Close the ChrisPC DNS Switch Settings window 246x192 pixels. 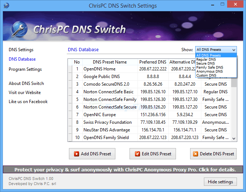tap(235, 4)
